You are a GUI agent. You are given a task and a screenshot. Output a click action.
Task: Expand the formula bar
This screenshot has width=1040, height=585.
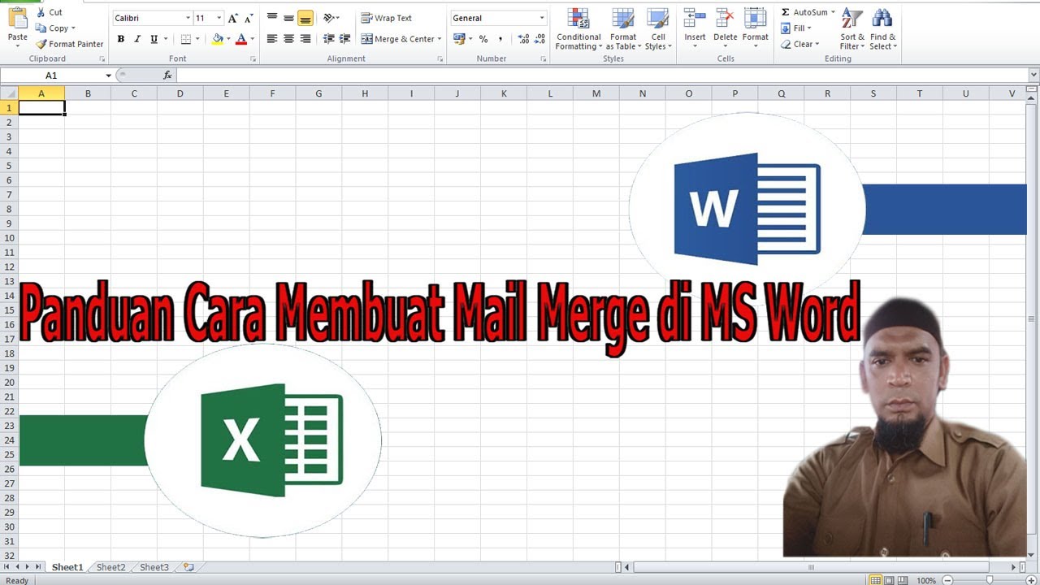coord(1033,76)
